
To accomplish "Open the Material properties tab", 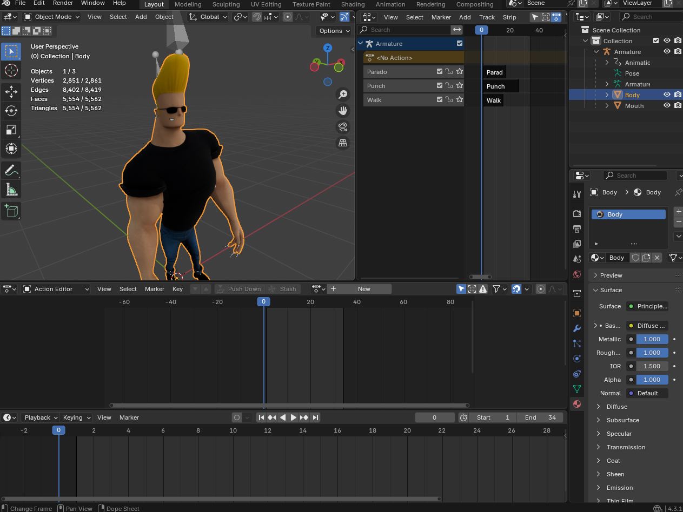I will [x=577, y=404].
